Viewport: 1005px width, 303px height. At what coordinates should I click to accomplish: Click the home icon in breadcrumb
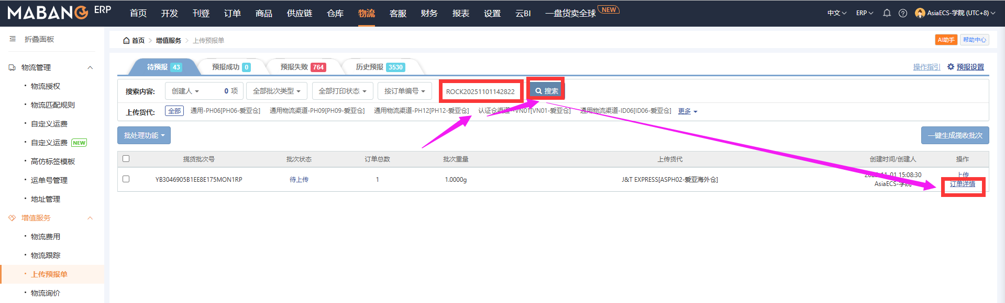[126, 41]
